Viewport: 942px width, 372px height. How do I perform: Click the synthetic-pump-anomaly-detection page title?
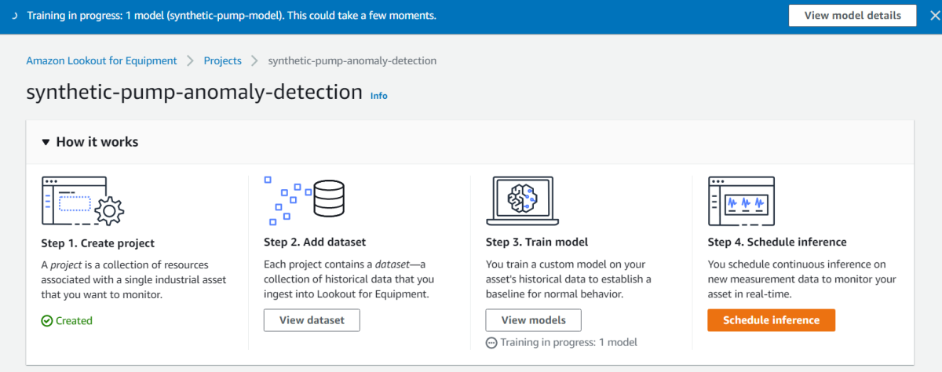pos(194,92)
